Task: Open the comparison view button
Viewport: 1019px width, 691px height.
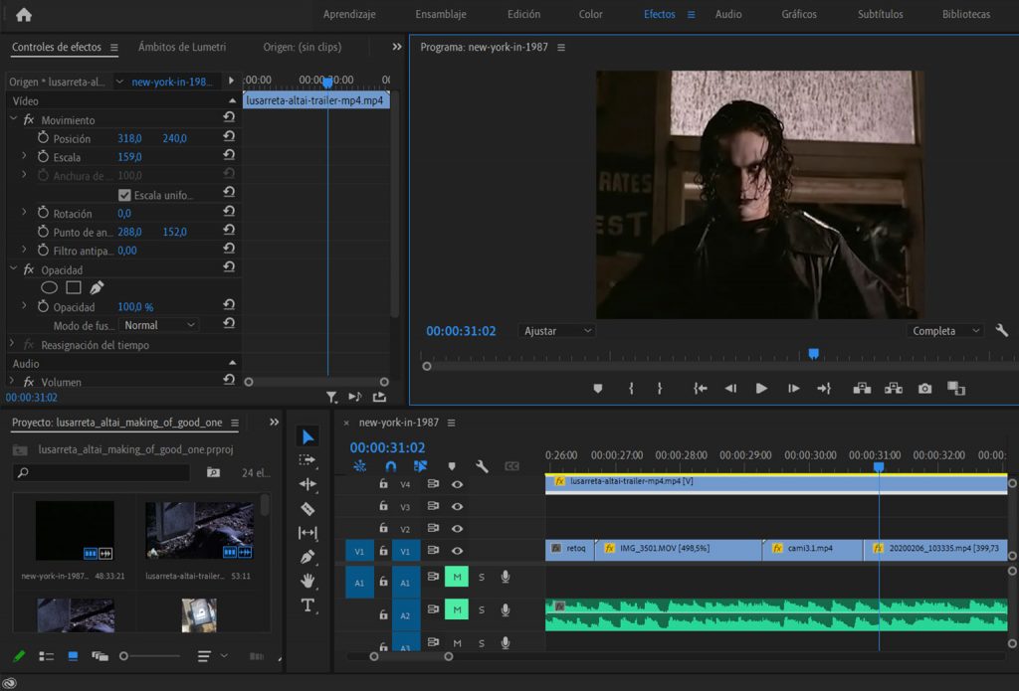Action: (x=956, y=389)
